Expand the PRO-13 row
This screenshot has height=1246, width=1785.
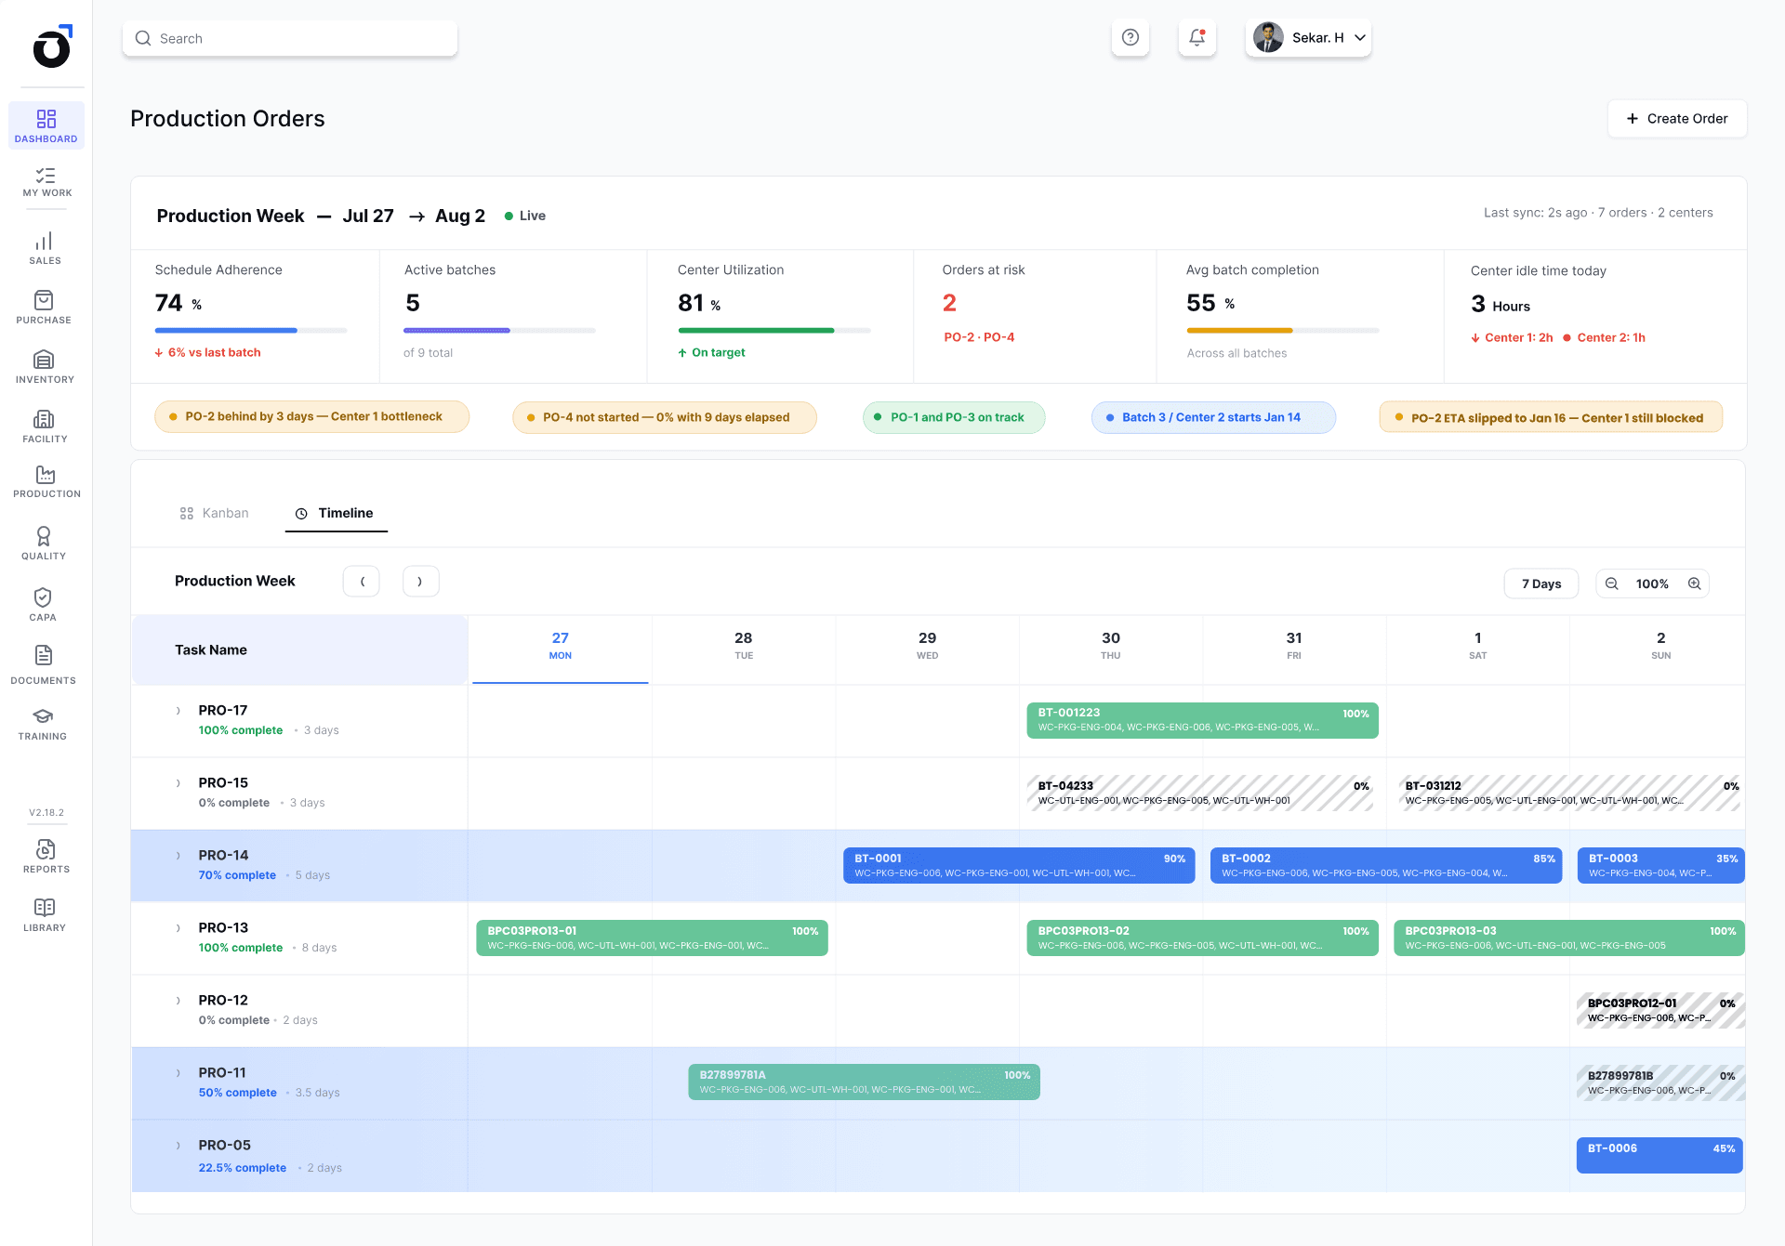pos(178,928)
